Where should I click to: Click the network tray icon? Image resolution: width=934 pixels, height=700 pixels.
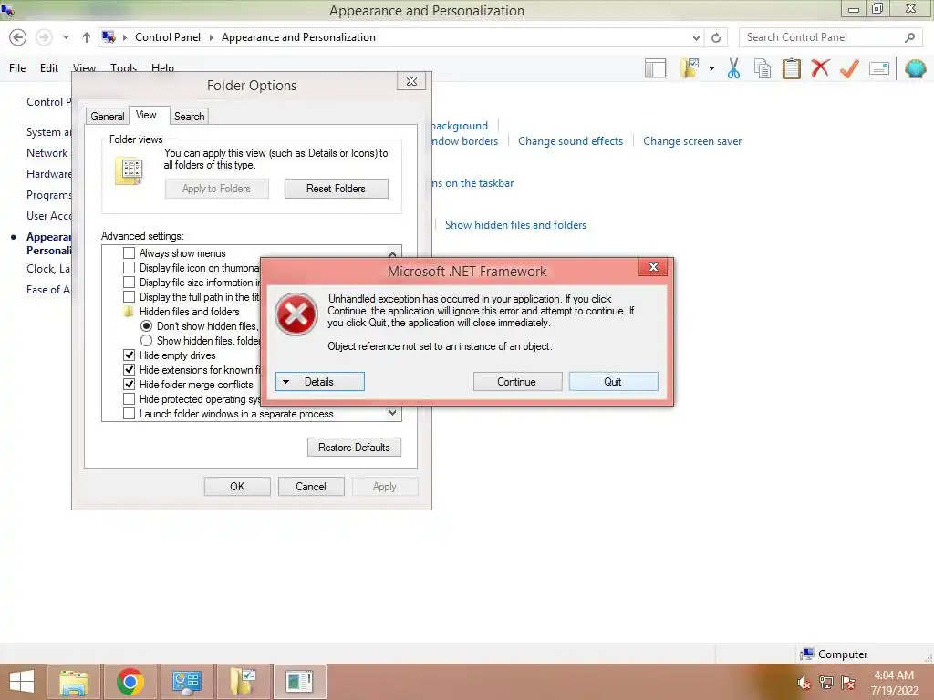click(826, 683)
